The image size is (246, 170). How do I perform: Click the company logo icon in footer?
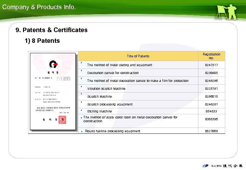tap(205, 166)
